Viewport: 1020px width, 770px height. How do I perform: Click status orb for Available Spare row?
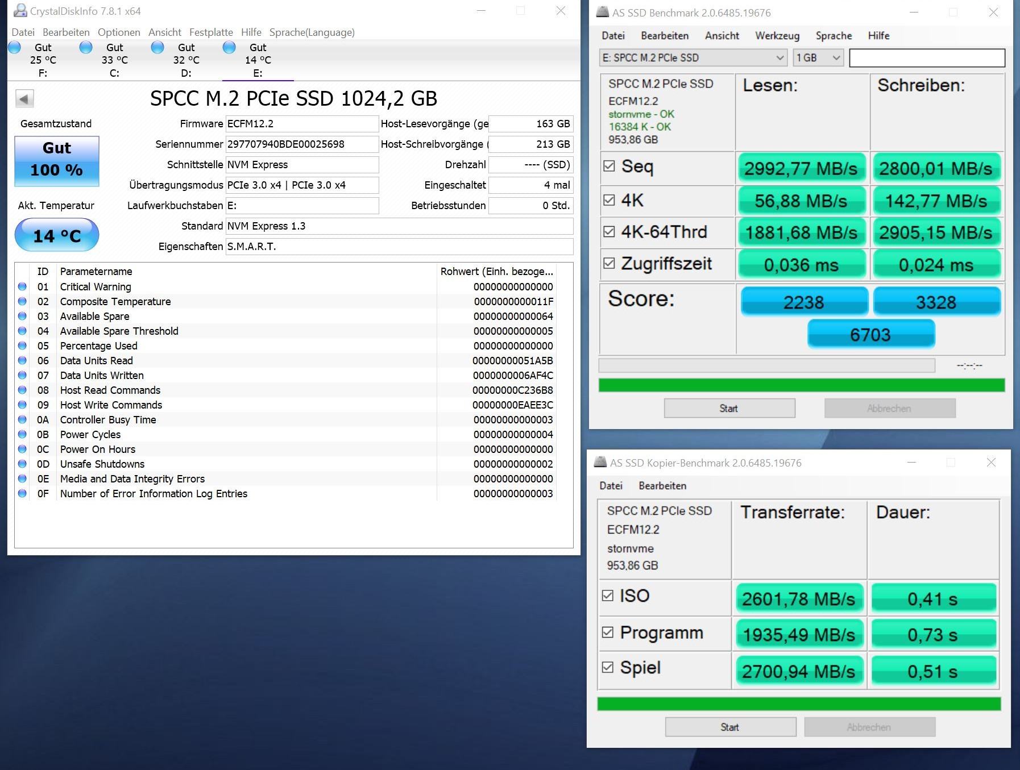(x=22, y=316)
